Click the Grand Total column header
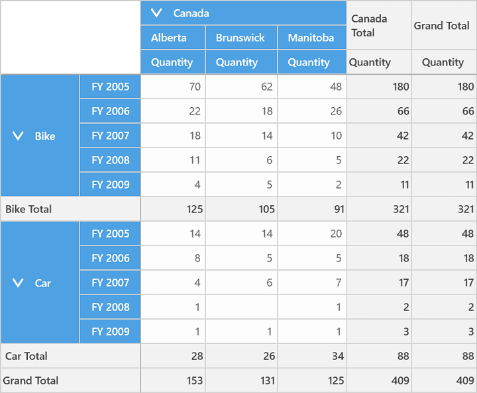The image size is (477, 393). pyautogui.click(x=444, y=26)
